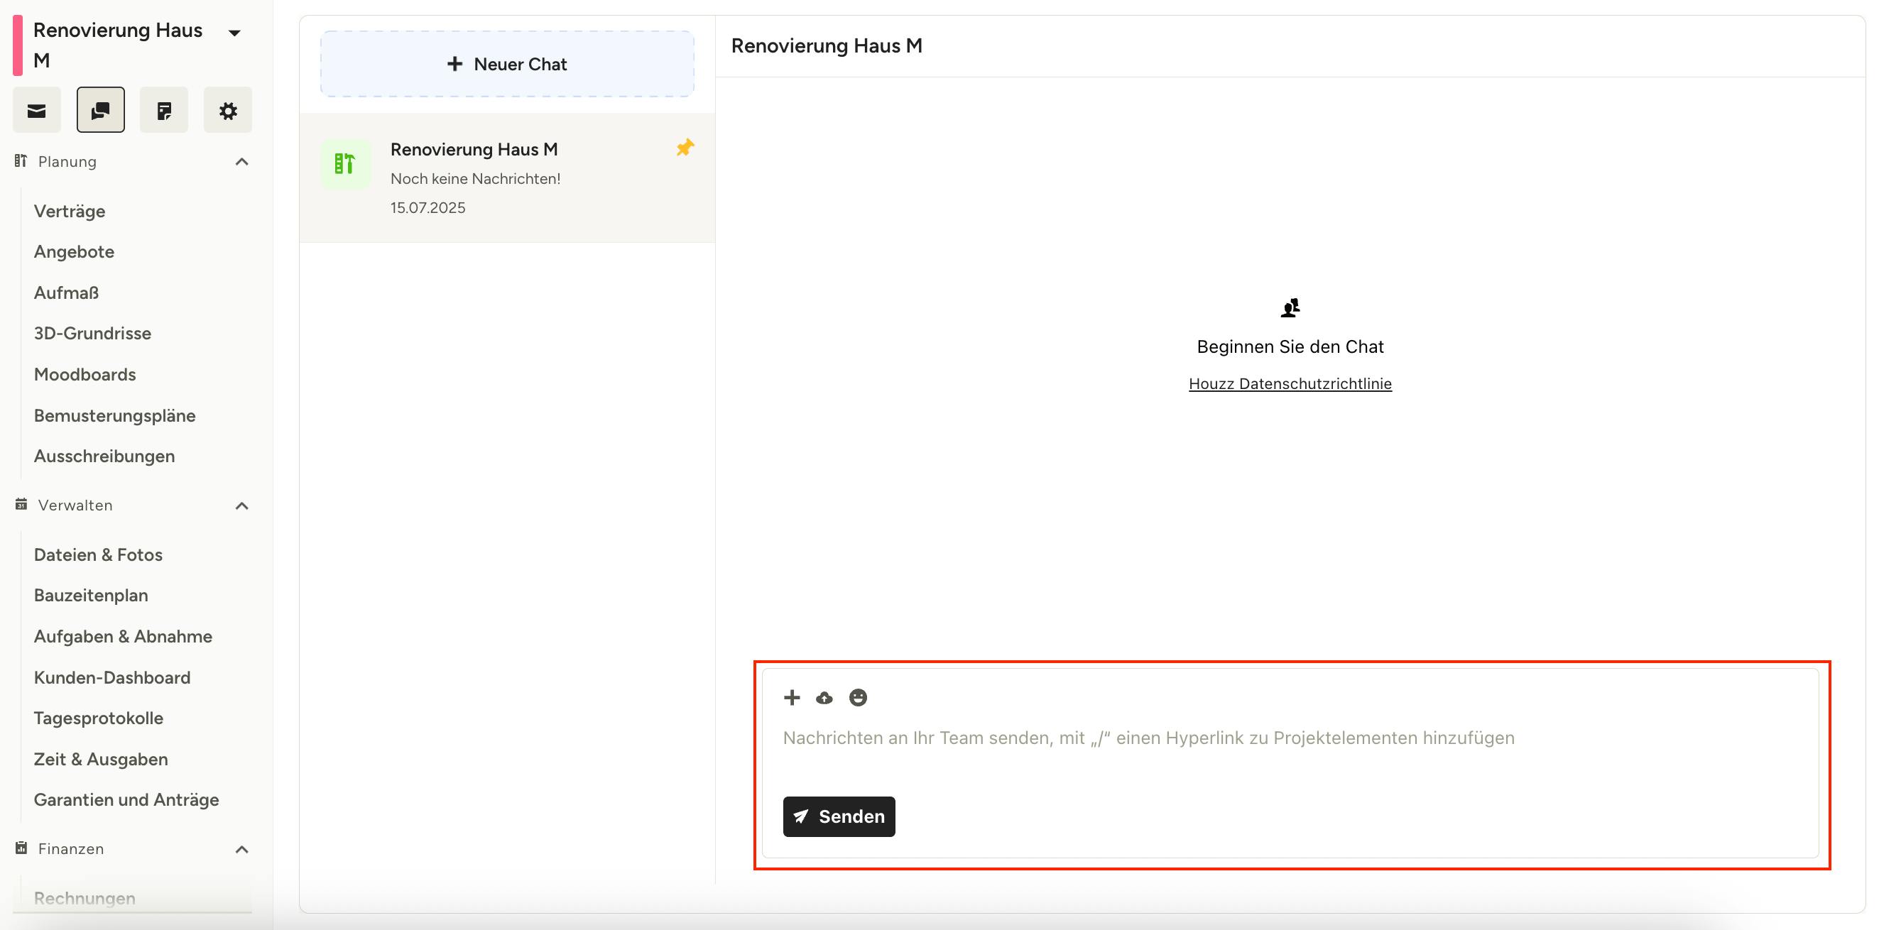
Task: Open Dateien & Fotos
Action: pyautogui.click(x=98, y=554)
